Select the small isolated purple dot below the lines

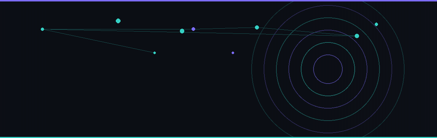pyautogui.click(x=233, y=53)
